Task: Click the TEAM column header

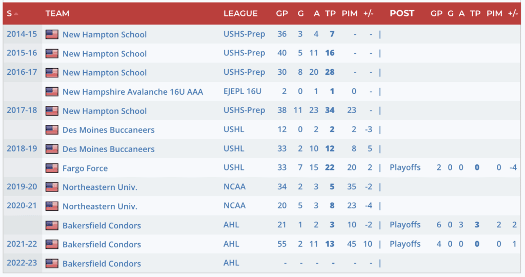Action: pyautogui.click(x=57, y=13)
